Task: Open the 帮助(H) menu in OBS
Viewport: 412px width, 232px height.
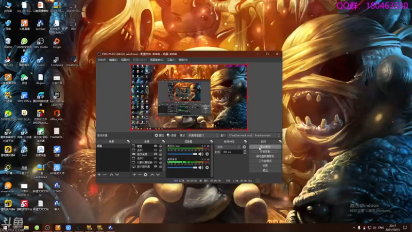Action: [183, 60]
